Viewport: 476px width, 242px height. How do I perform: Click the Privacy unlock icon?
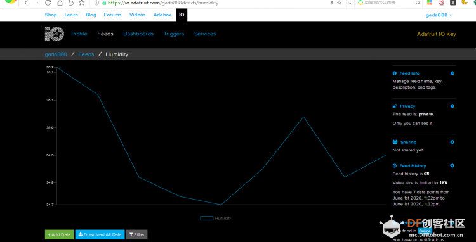pos(395,106)
